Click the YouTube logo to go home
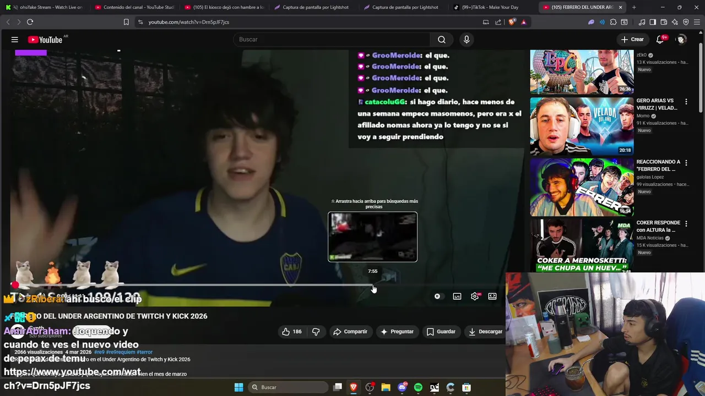Screen dimensions: 705x396 tap(46, 40)
